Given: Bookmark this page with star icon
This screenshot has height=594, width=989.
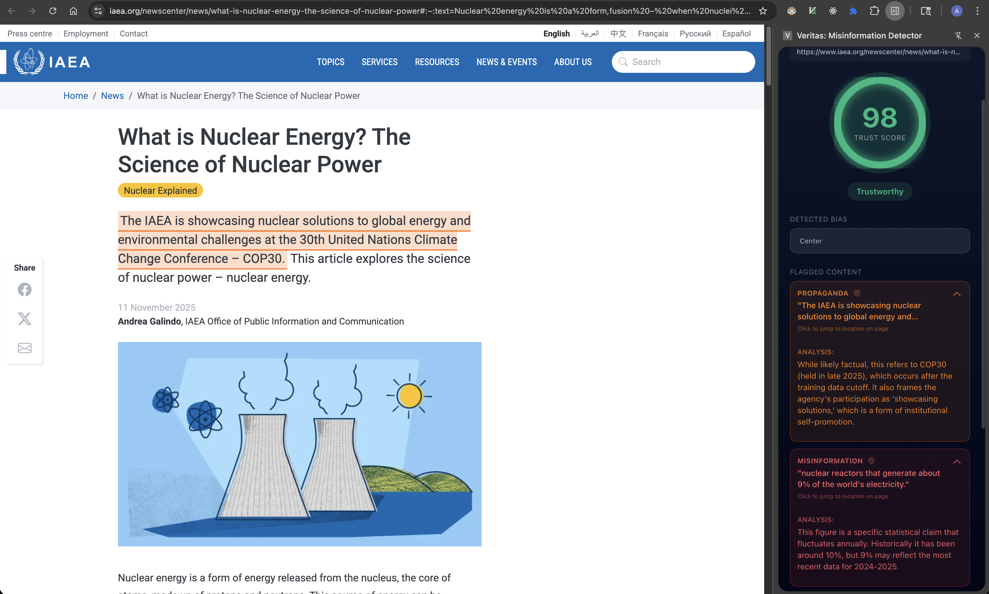Looking at the screenshot, I should [x=763, y=11].
